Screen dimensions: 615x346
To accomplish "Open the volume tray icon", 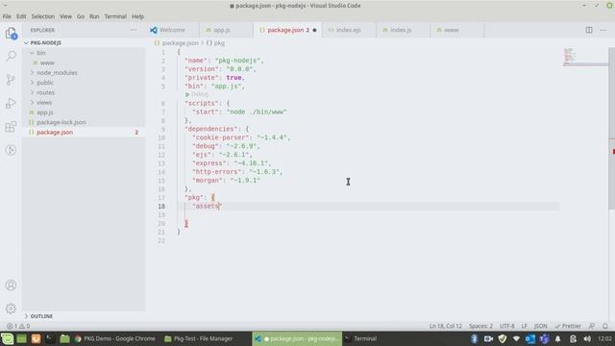I will tap(587, 338).
